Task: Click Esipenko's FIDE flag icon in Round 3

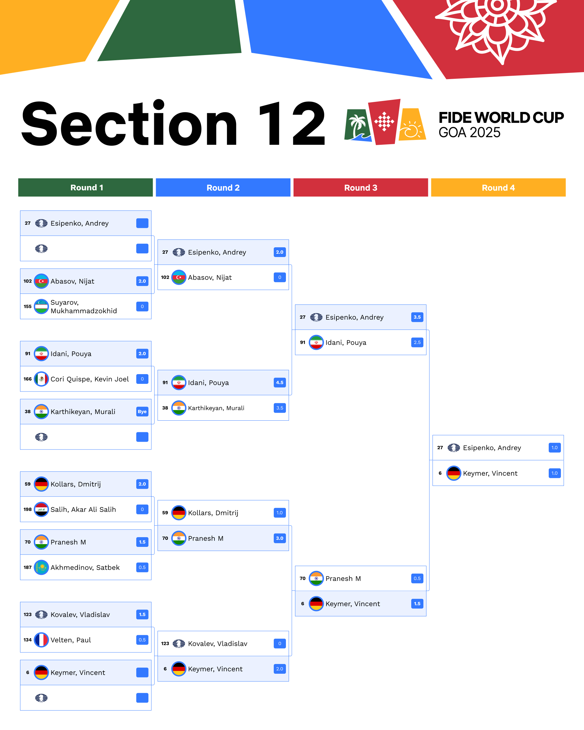Action: [316, 317]
